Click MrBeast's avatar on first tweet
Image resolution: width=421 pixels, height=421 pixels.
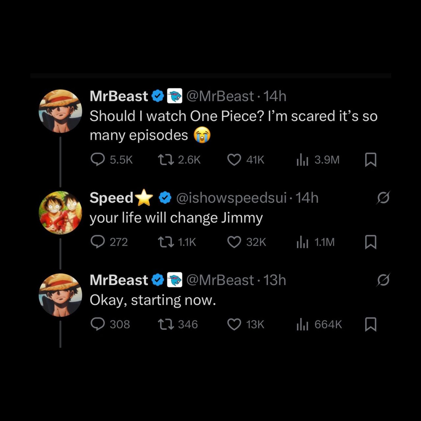(x=60, y=111)
